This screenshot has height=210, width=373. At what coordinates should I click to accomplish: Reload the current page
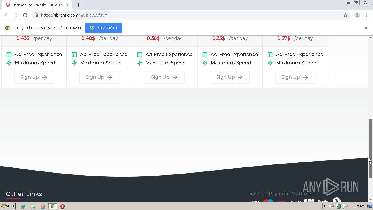25,15
